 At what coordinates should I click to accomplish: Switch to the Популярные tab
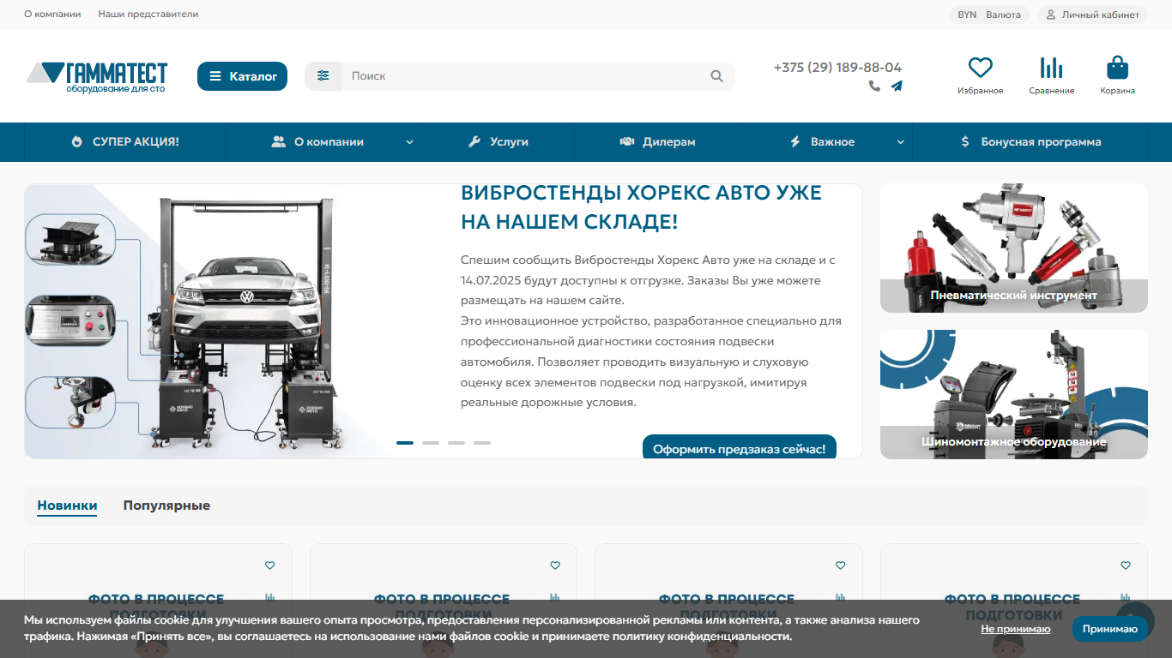click(x=166, y=505)
